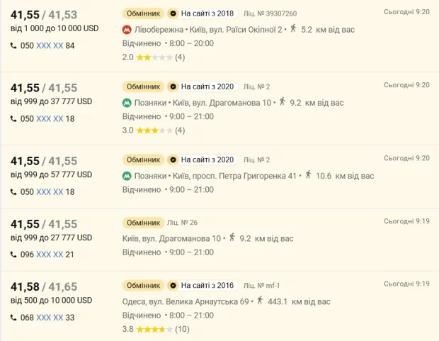Click verified badge beside 'На сайті з 2016'
The width and height of the screenshot is (439, 341).
tap(172, 286)
